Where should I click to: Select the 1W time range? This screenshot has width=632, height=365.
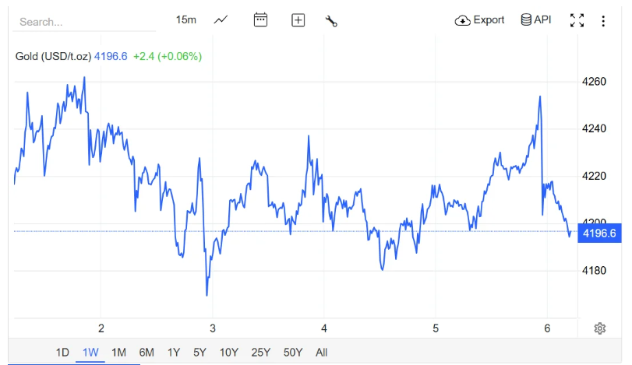(90, 353)
